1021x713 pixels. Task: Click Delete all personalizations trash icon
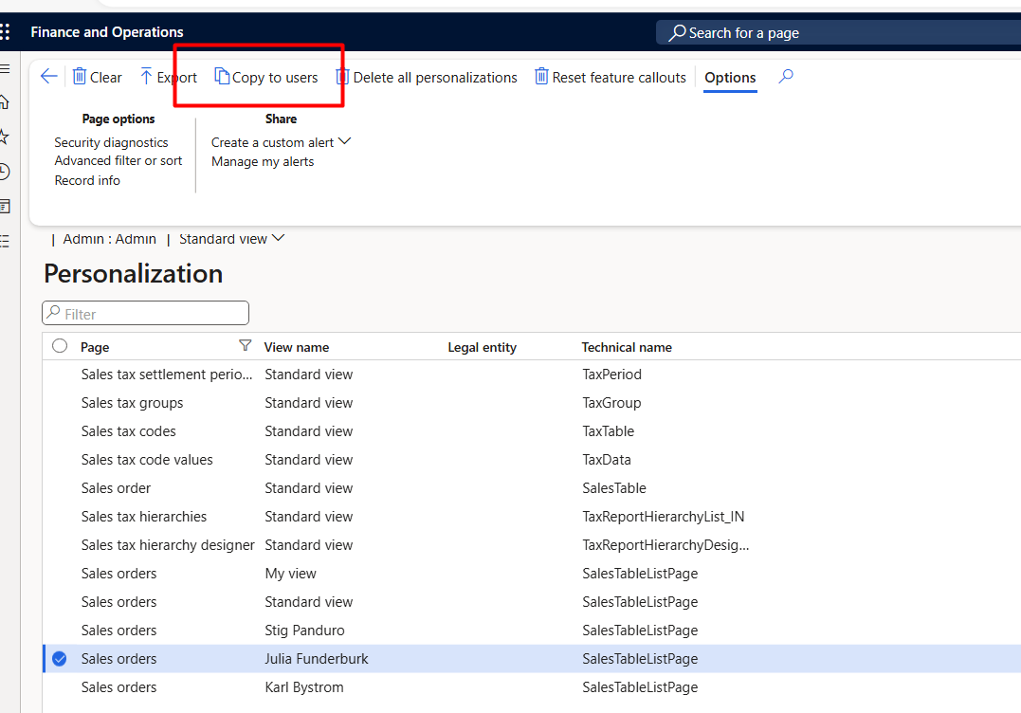pyautogui.click(x=342, y=77)
